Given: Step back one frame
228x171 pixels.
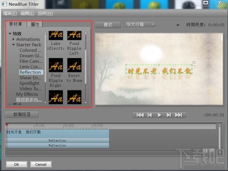Looking at the screenshot, I should (x=150, y=115).
